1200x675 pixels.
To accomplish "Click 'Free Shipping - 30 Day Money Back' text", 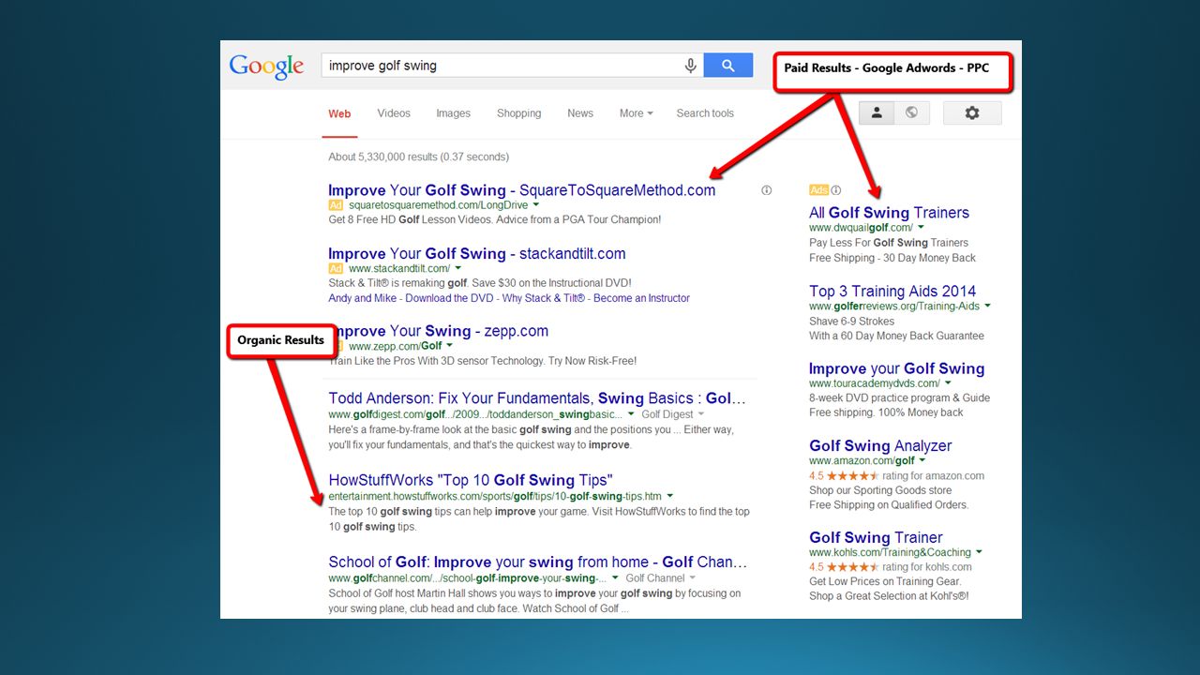I will point(892,258).
